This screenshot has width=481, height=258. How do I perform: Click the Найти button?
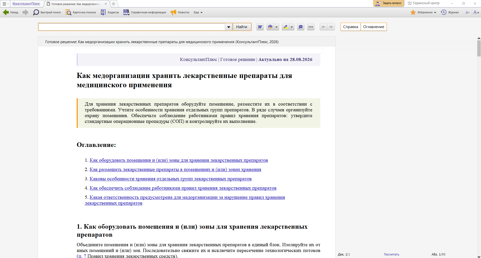pos(242,27)
